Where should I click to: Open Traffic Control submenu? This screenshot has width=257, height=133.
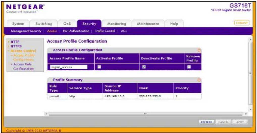point(105,31)
